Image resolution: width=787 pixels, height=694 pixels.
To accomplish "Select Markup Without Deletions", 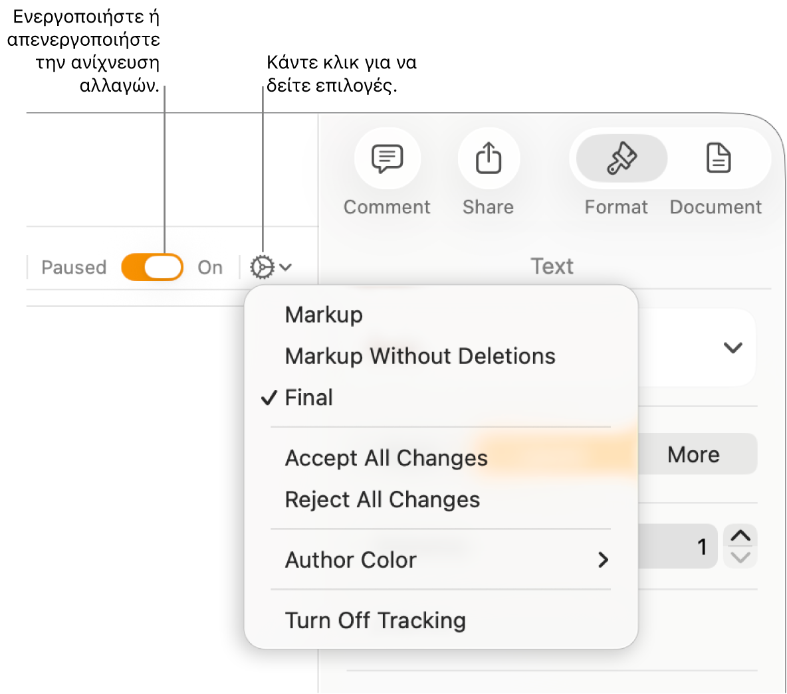I will point(420,357).
